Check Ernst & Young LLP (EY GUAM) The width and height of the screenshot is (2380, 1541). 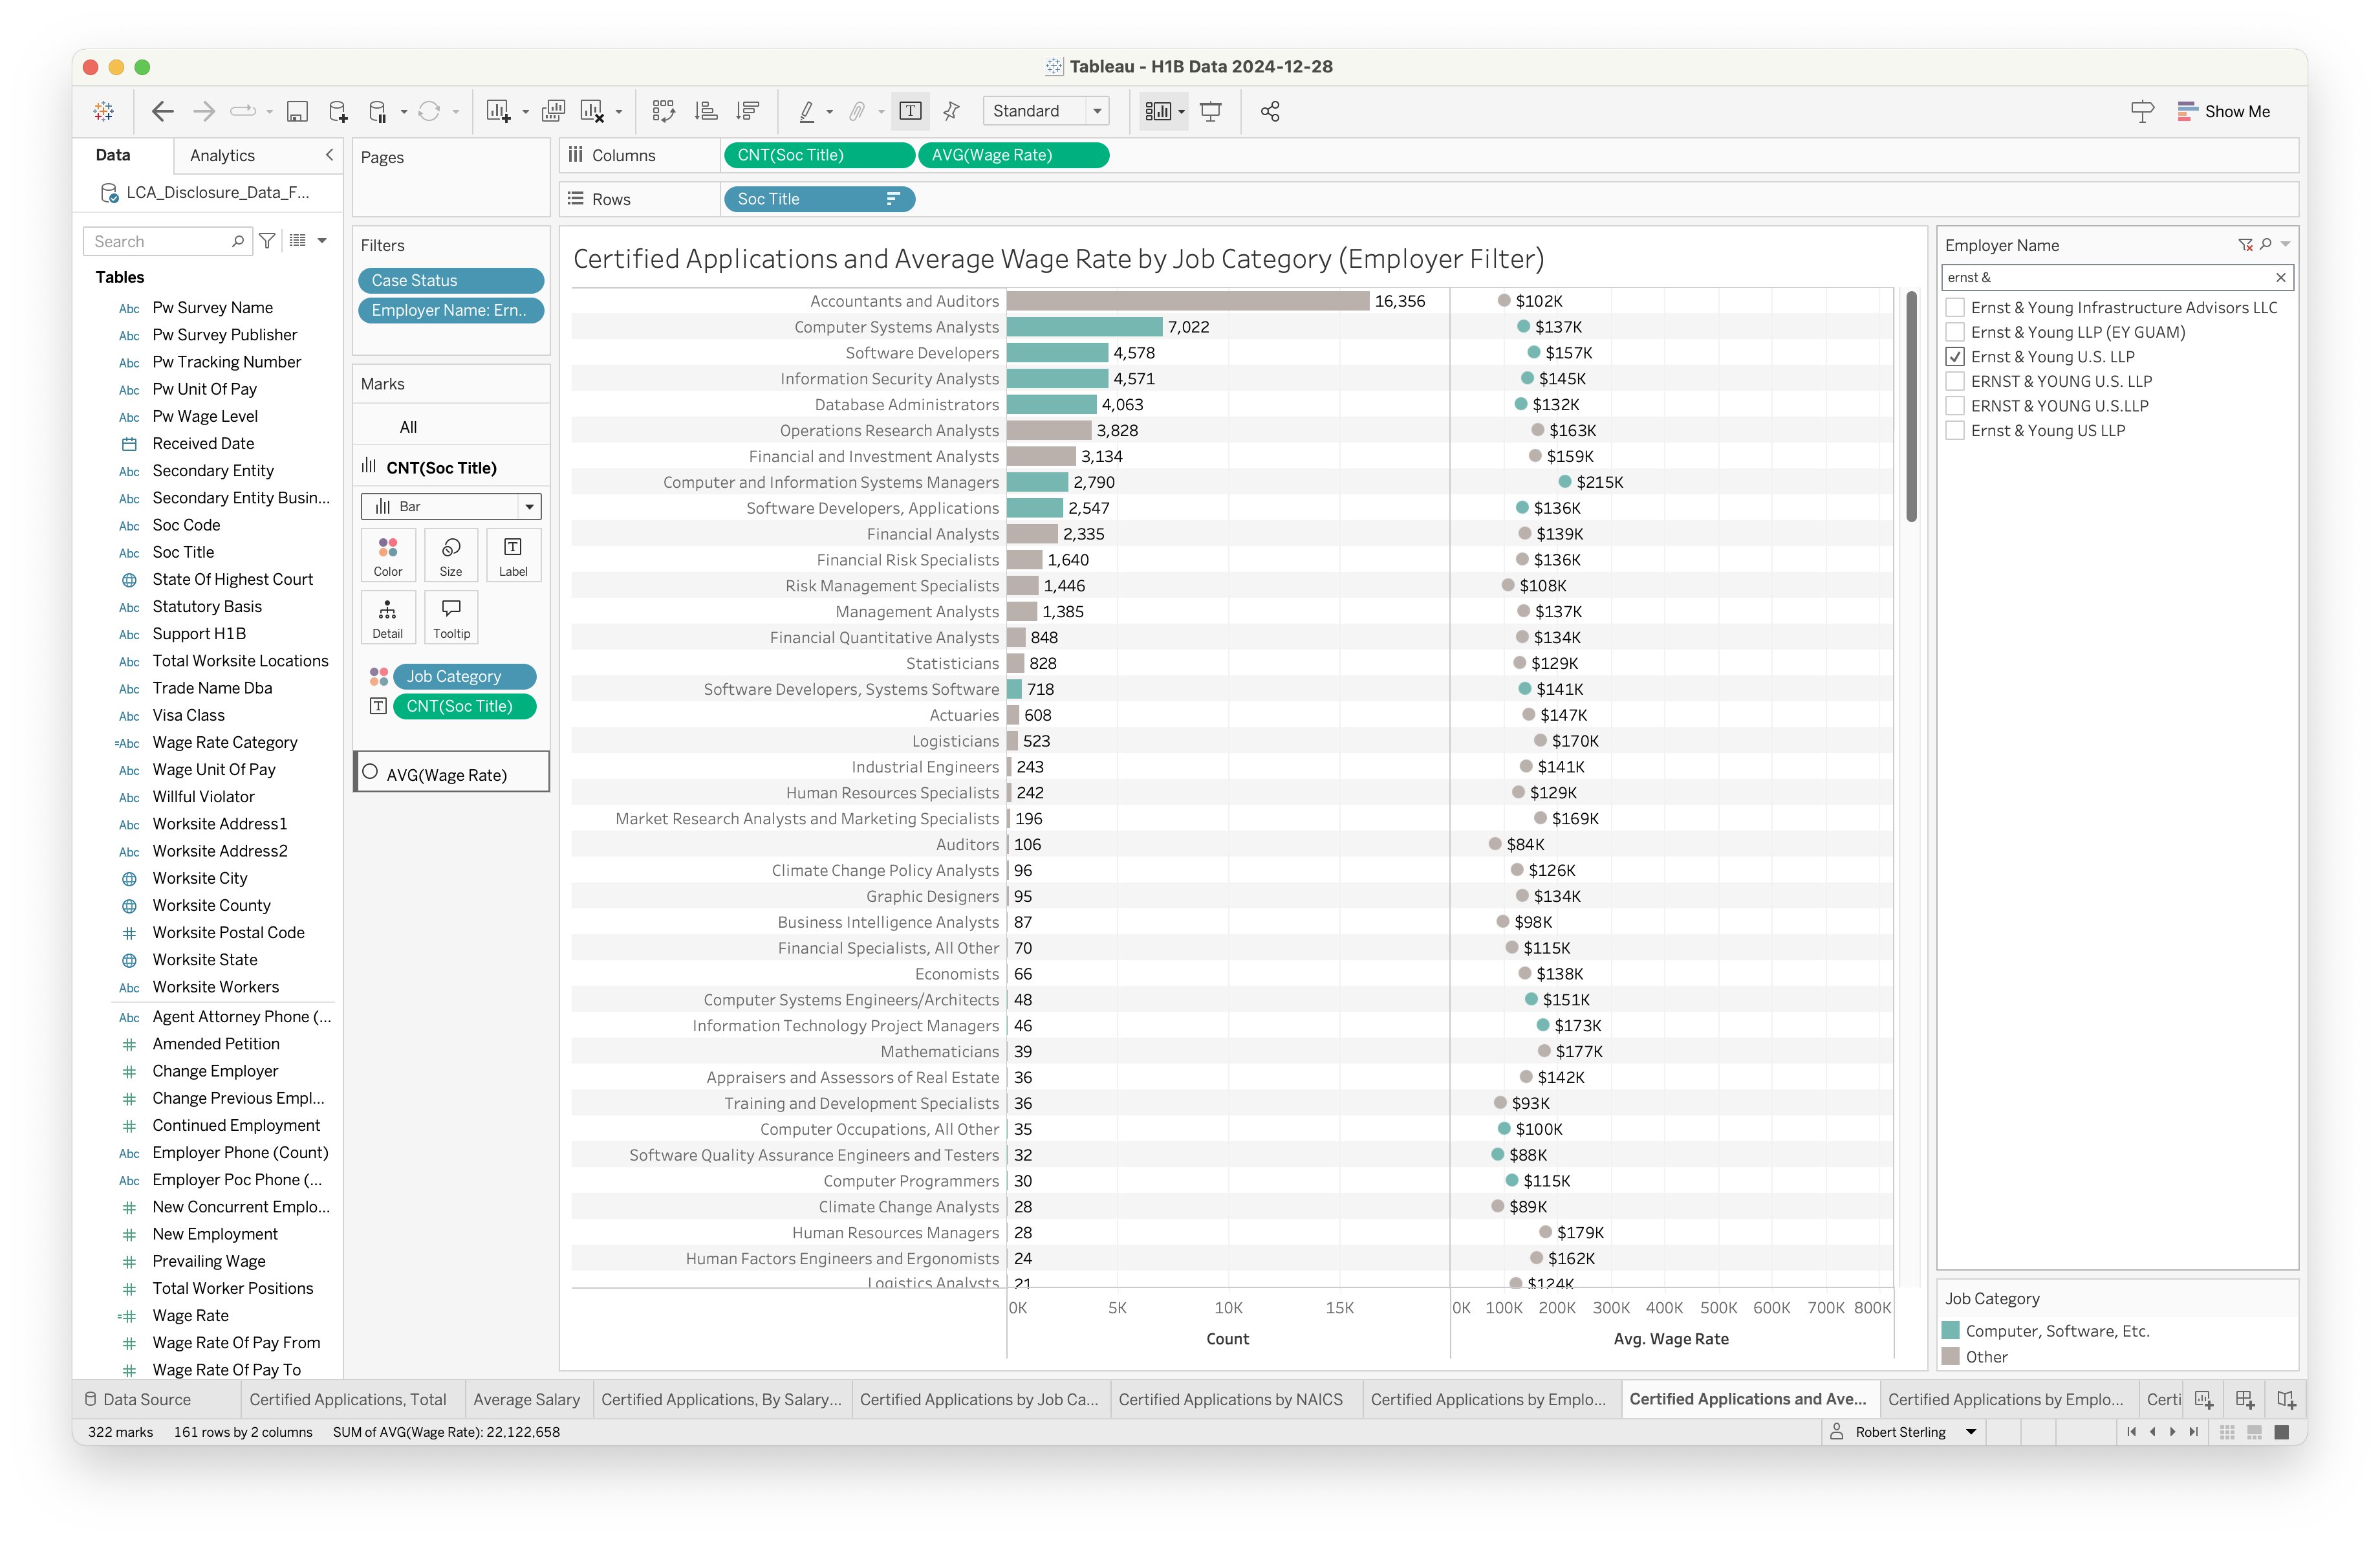[x=1955, y=332]
